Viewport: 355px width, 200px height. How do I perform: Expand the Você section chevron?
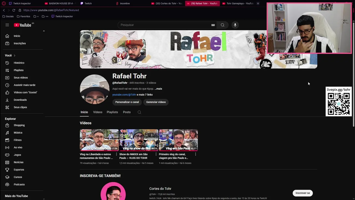pyautogui.click(x=14, y=56)
